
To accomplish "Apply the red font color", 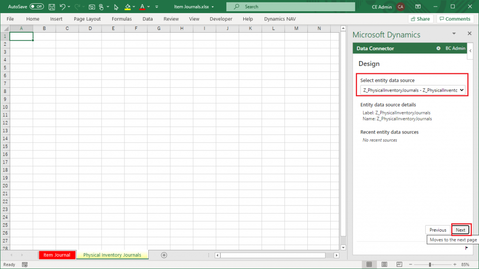I will pyautogui.click(x=142, y=7).
